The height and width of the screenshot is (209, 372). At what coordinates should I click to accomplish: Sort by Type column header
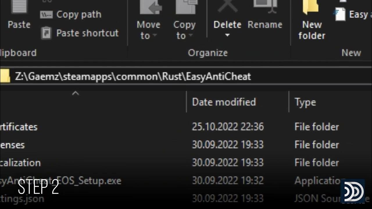[x=305, y=102]
